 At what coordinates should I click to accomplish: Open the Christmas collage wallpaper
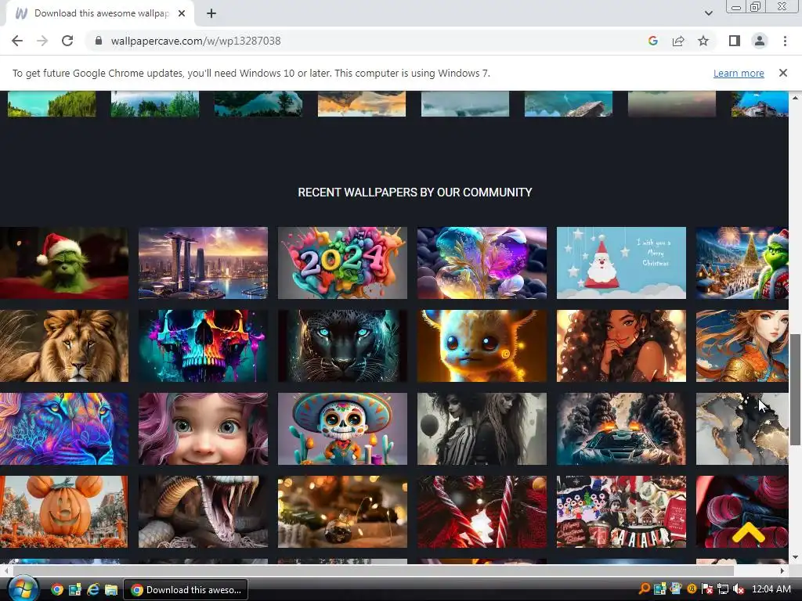[x=621, y=512]
